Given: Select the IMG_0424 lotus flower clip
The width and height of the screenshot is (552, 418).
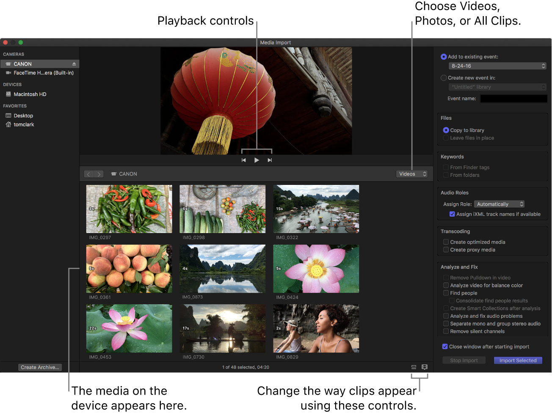Looking at the screenshot, I should [316, 269].
